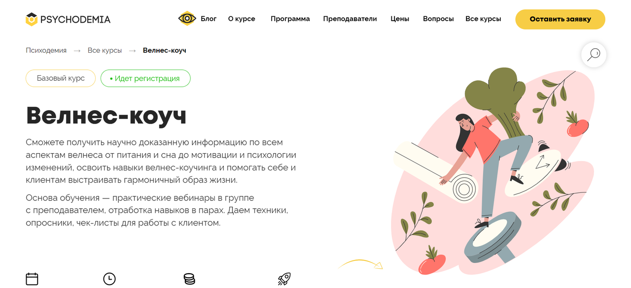Click the stacked coins icon

coord(189,279)
